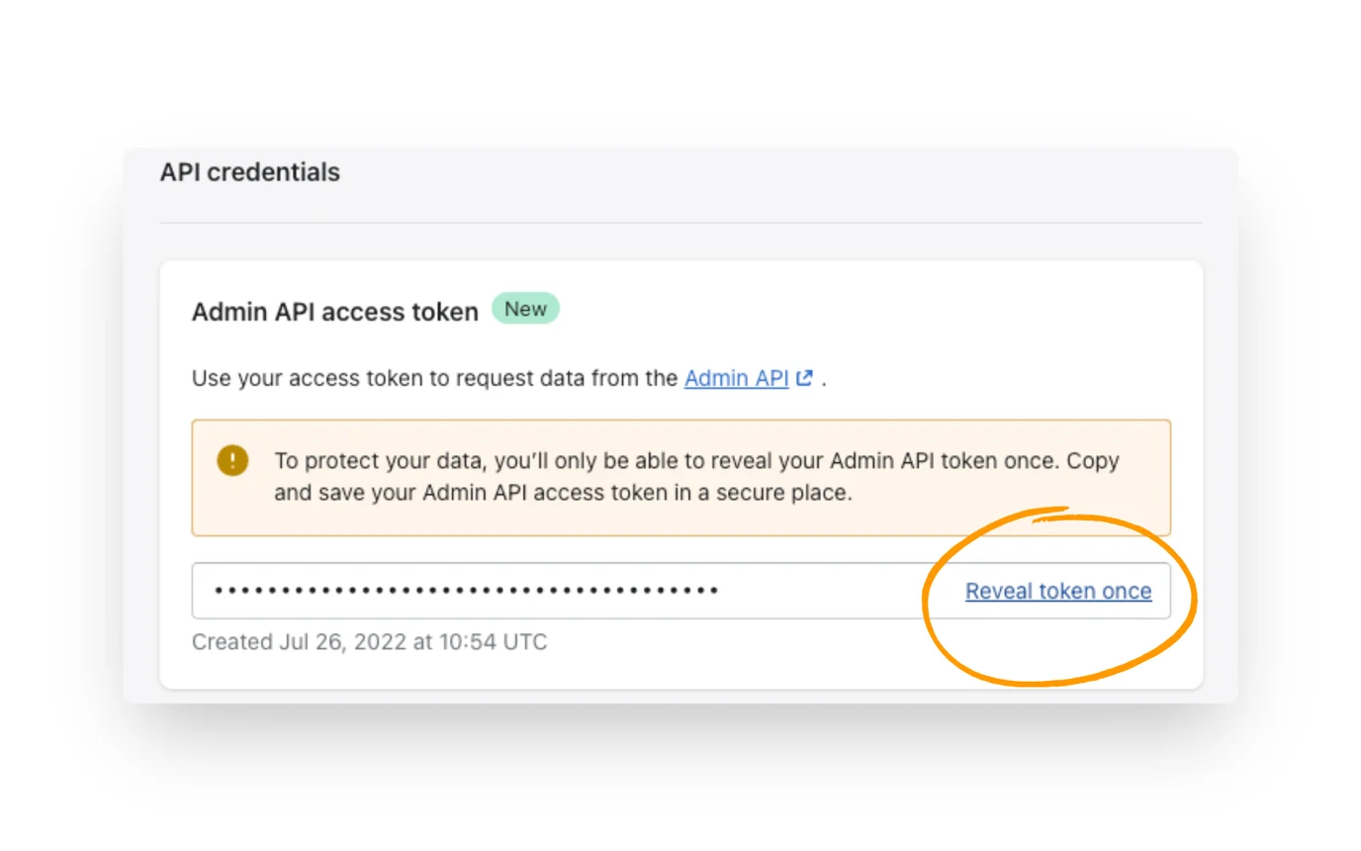Select the green New badge
The height and width of the screenshot is (851, 1361).
coord(525,309)
